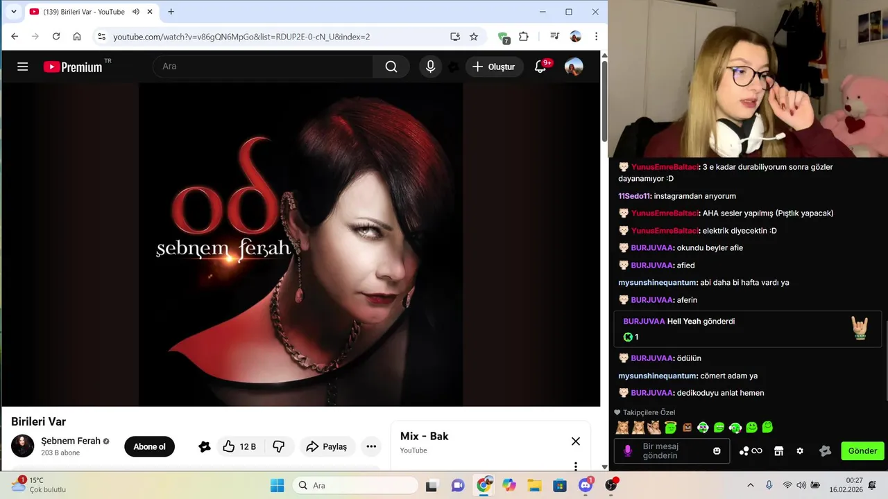The height and width of the screenshot is (499, 888).
Task: Install app icon in address bar
Action: (x=455, y=36)
